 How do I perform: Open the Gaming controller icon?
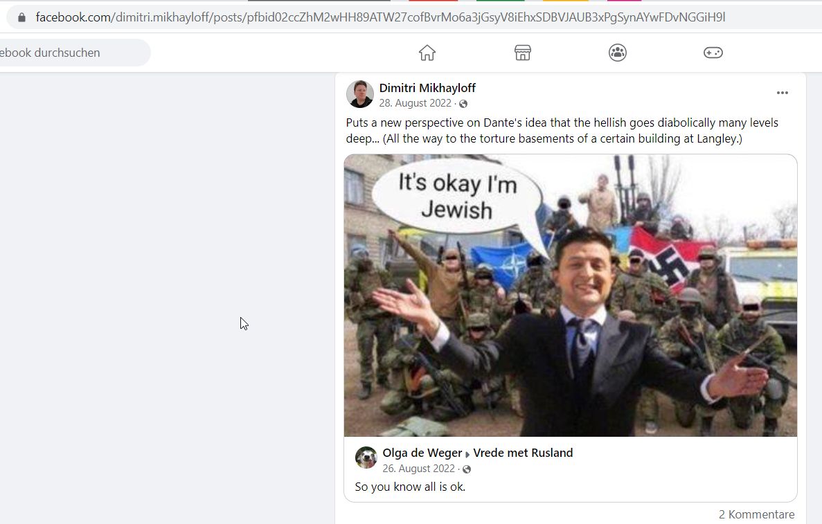coord(713,53)
